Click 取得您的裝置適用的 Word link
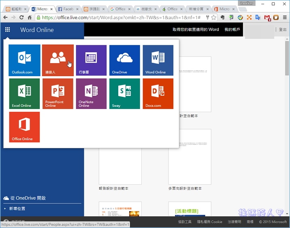 pyautogui.click(x=196, y=30)
